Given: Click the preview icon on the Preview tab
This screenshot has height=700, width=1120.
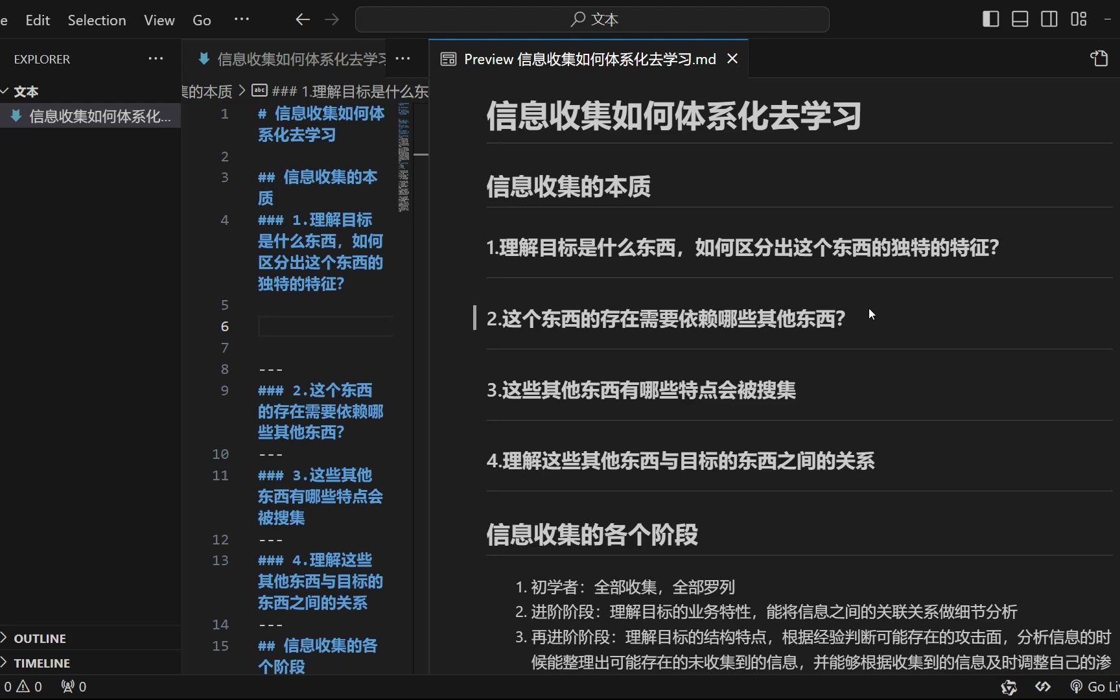Looking at the screenshot, I should (x=449, y=59).
